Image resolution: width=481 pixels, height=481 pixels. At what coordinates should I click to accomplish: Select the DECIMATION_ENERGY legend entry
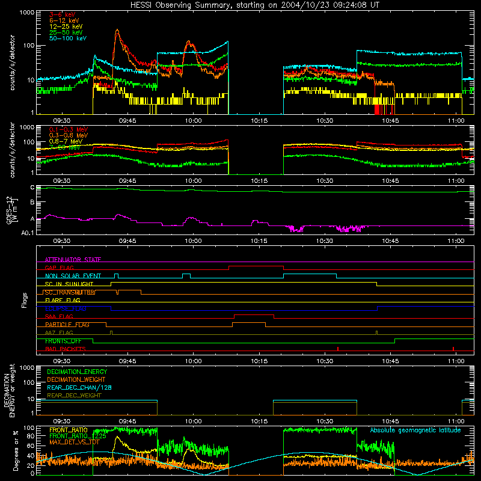click(x=77, y=372)
